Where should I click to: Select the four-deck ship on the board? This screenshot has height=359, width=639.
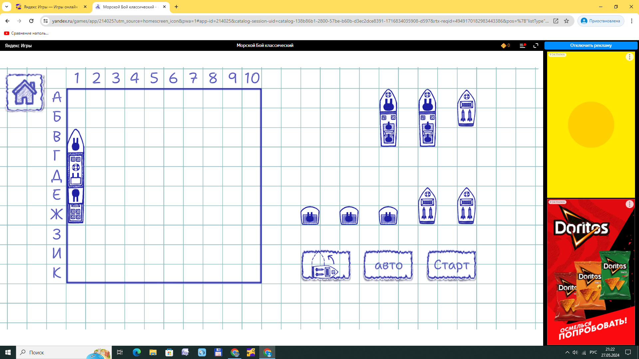click(76, 176)
